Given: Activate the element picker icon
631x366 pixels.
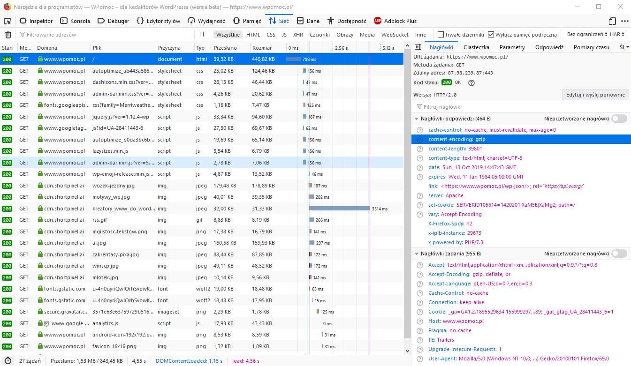Looking at the screenshot, I should point(7,21).
